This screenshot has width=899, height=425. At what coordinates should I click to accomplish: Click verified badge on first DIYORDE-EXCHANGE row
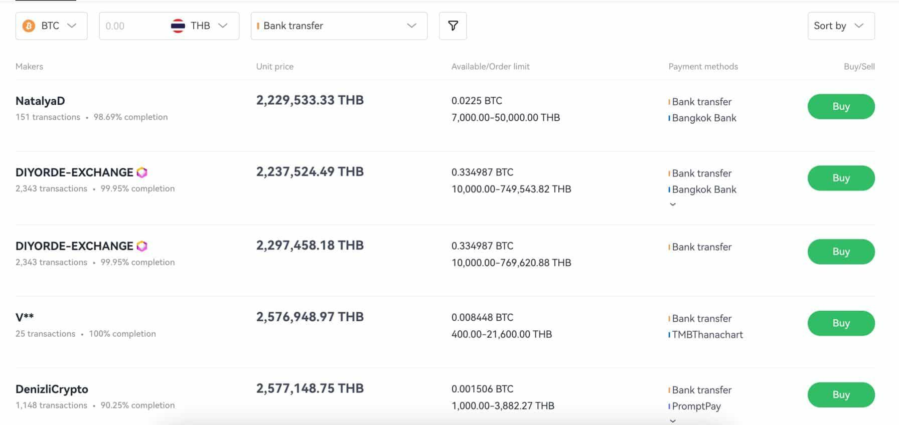point(142,172)
